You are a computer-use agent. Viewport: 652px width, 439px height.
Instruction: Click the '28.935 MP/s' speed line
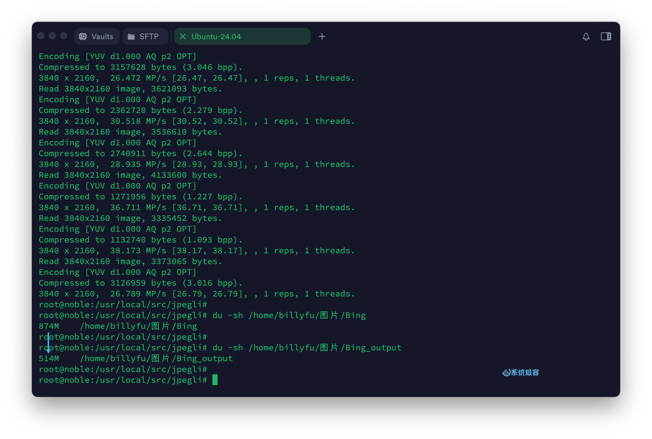(x=197, y=164)
